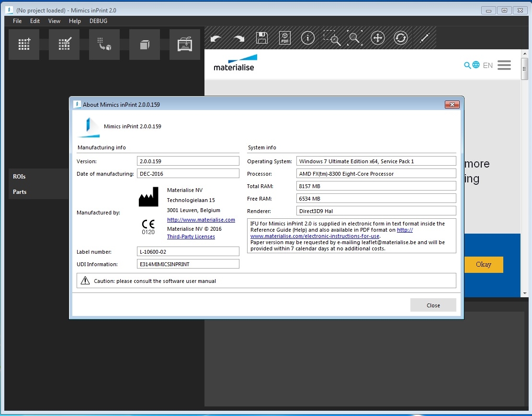532x416 pixels.
Task: Follow the Third-Party Licenses link
Action: click(191, 236)
